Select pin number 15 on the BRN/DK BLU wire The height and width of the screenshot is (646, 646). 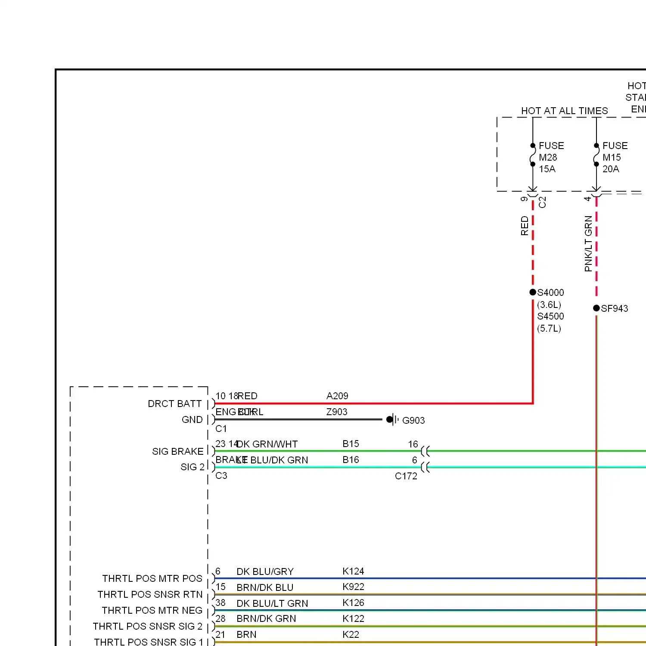tap(221, 587)
